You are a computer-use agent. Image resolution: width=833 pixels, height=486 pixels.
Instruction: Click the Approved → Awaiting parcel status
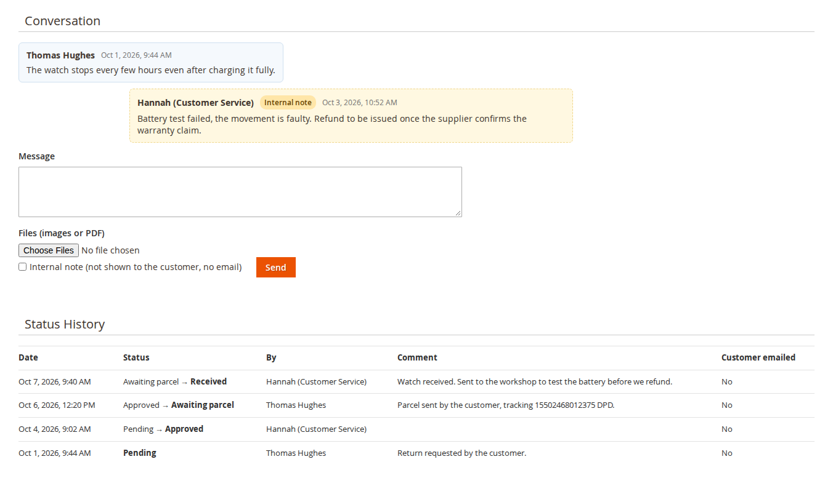pos(179,405)
